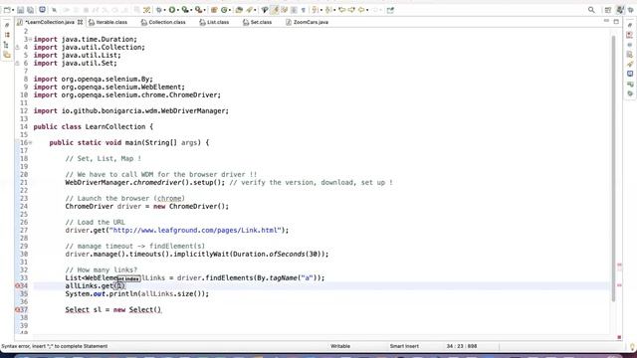Click the red overview ruler marker at bottom
The width and height of the screenshot is (637, 358).
pos(619,337)
